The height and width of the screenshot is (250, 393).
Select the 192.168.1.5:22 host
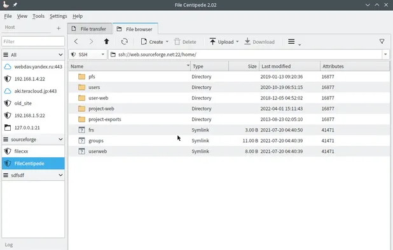point(33,115)
